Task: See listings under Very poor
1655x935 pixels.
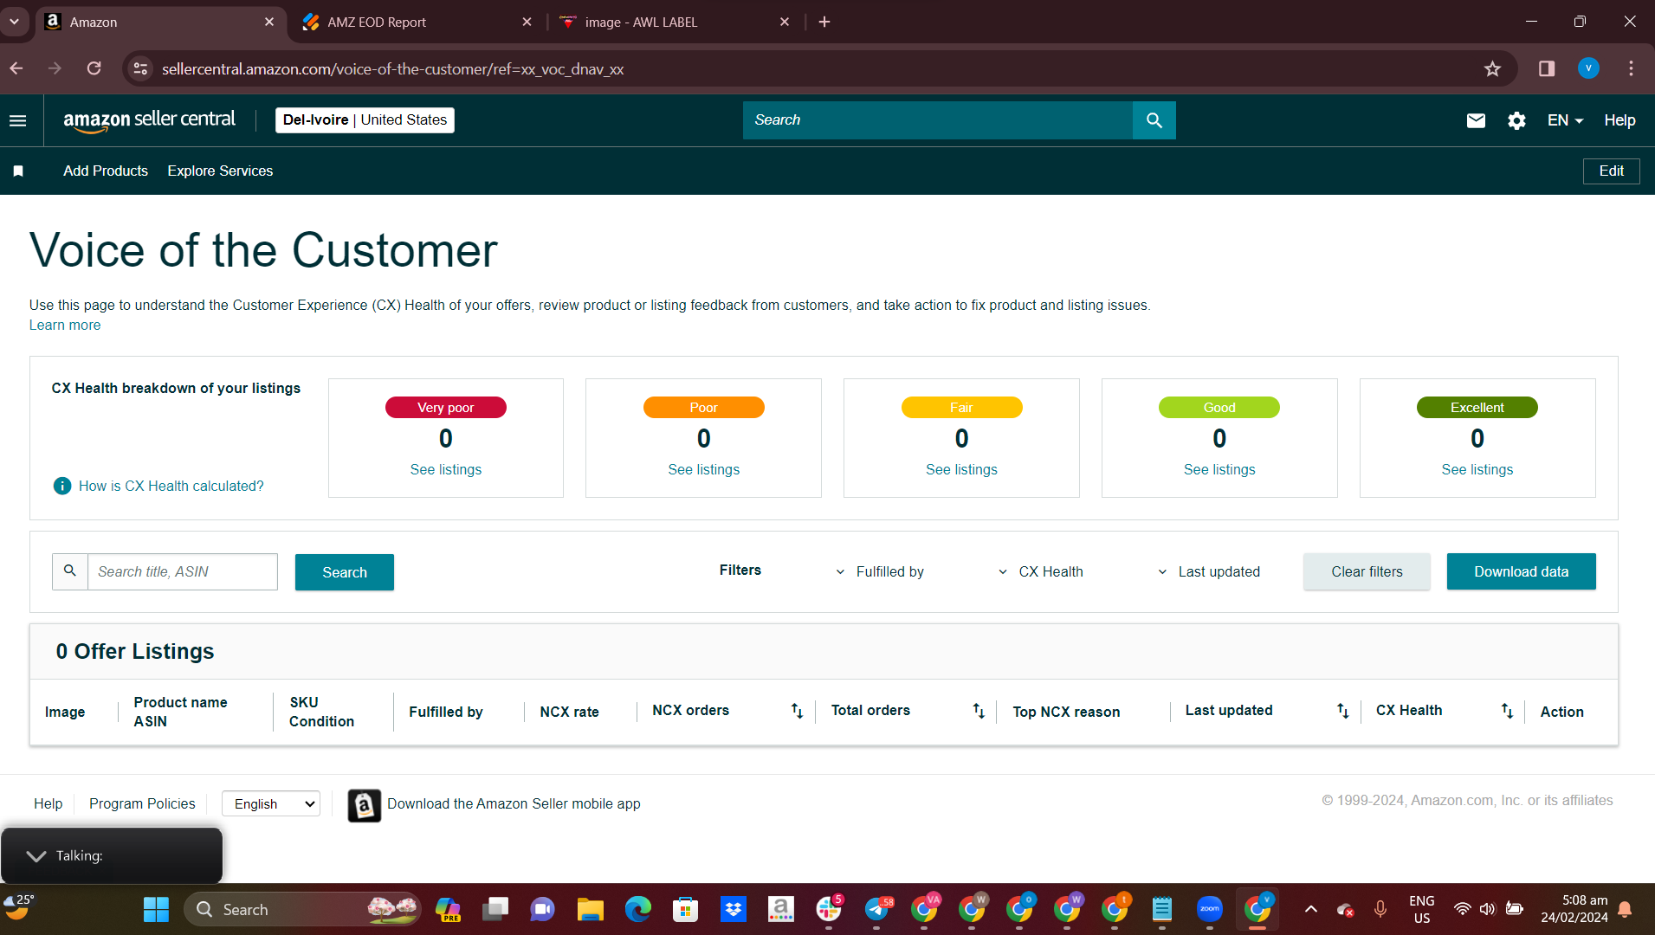Action: (446, 470)
